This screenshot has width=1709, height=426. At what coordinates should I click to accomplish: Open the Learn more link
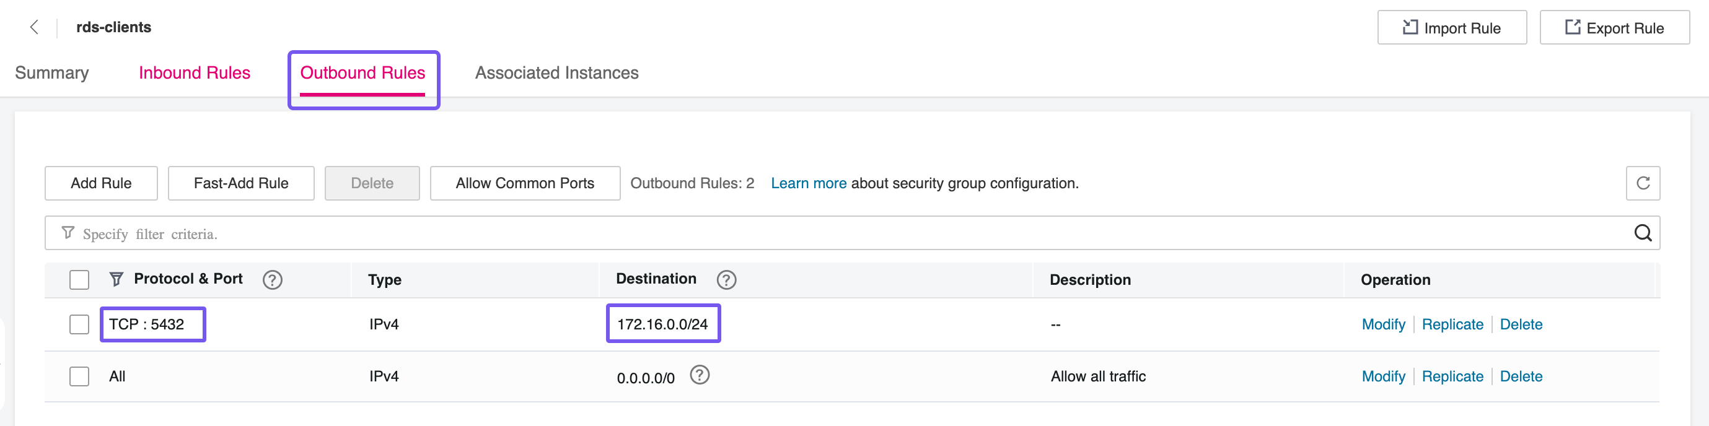[x=808, y=183]
